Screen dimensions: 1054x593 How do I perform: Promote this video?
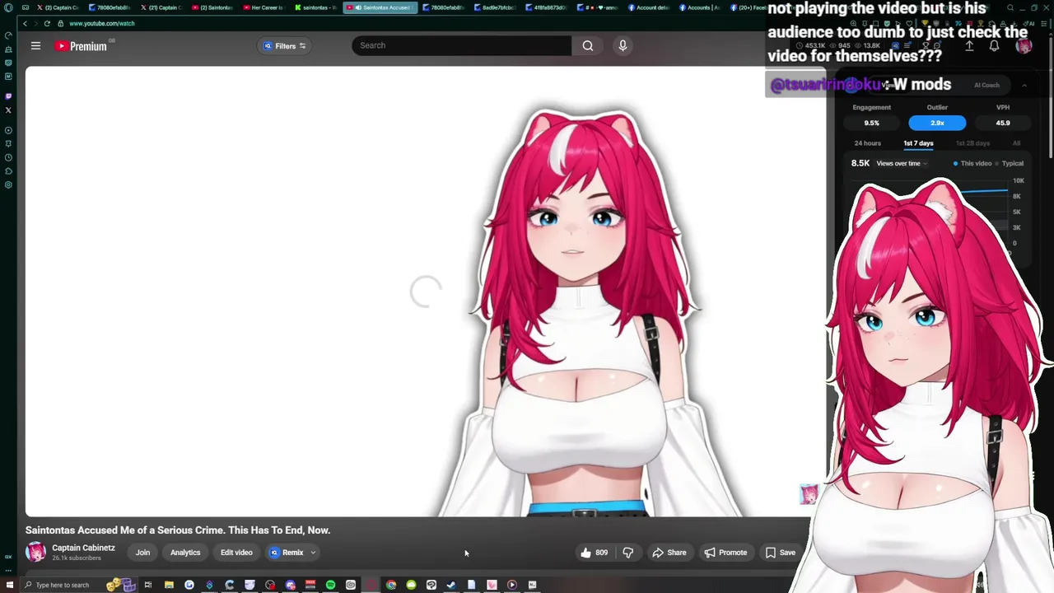click(x=725, y=553)
